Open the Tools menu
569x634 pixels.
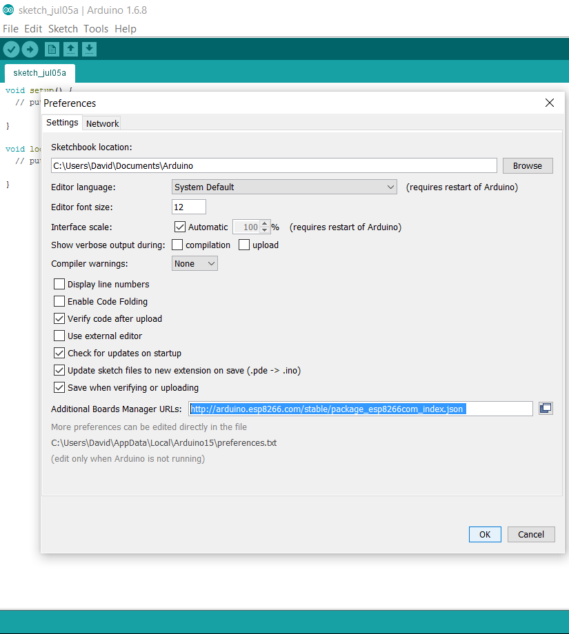[x=96, y=29]
